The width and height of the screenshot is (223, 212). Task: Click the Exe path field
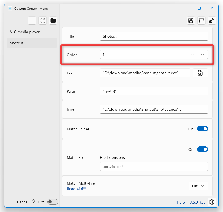pos(145,73)
